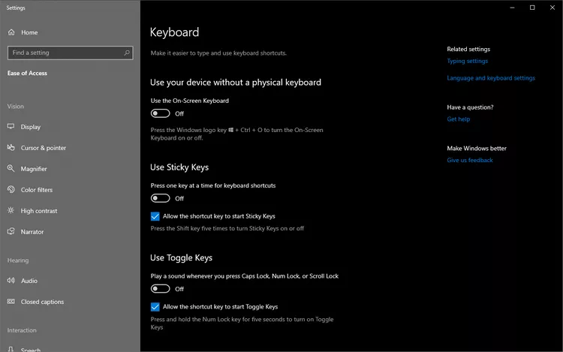563x352 pixels.
Task: Click Give us feedback link
Action: (470, 160)
